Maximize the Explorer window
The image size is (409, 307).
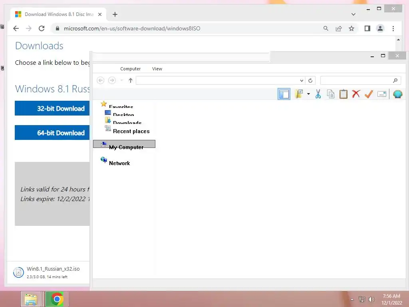coord(383,56)
